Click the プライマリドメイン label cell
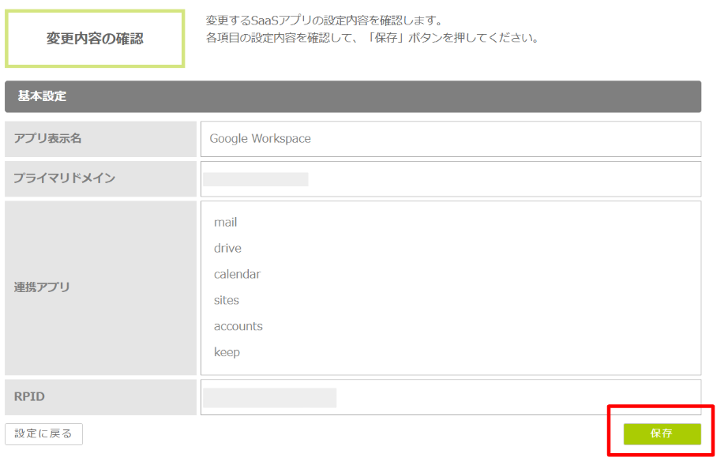This screenshot has width=728, height=465. coord(100,179)
